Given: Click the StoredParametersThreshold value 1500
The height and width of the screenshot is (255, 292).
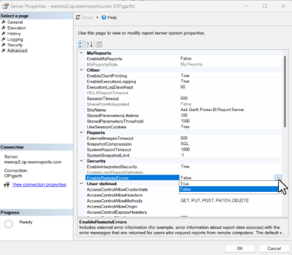Looking at the screenshot, I should [x=185, y=121].
